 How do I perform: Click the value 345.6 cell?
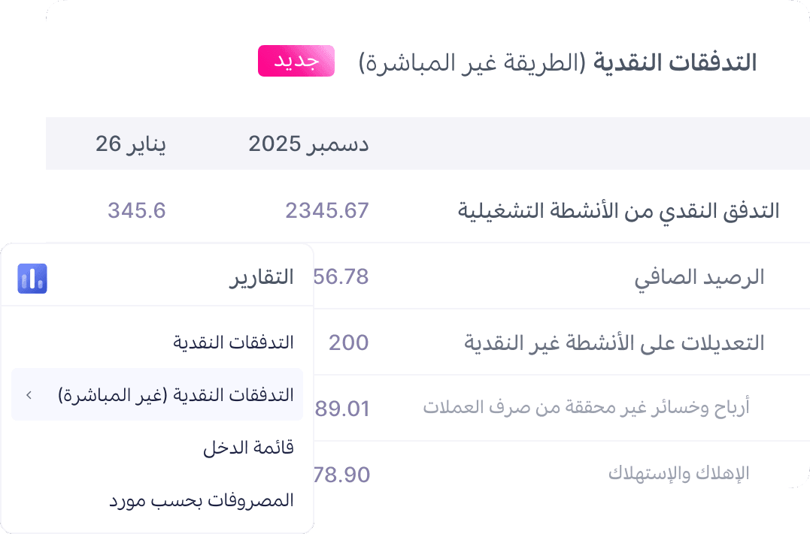pos(137,210)
